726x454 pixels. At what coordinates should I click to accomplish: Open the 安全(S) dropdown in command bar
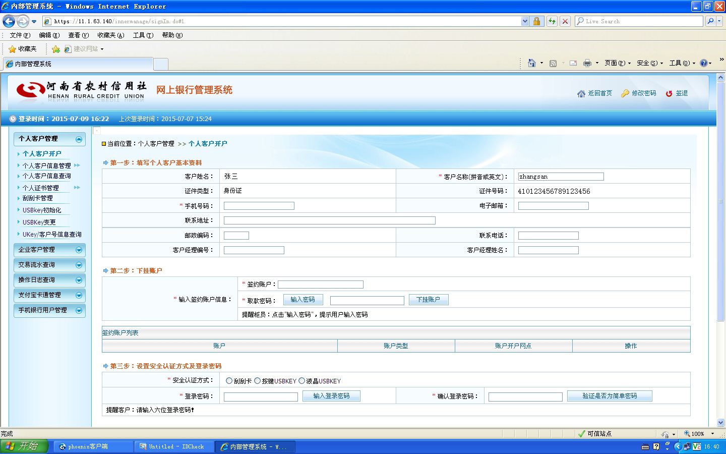tap(650, 63)
